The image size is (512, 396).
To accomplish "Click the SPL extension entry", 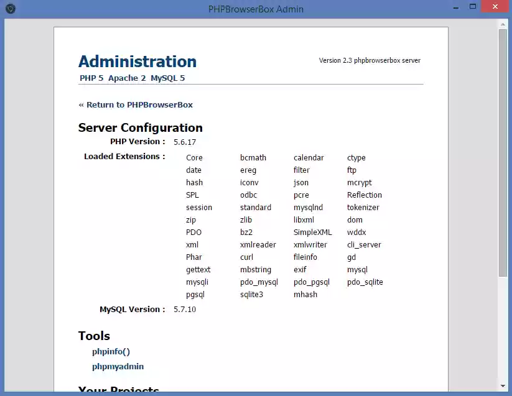I will [192, 195].
